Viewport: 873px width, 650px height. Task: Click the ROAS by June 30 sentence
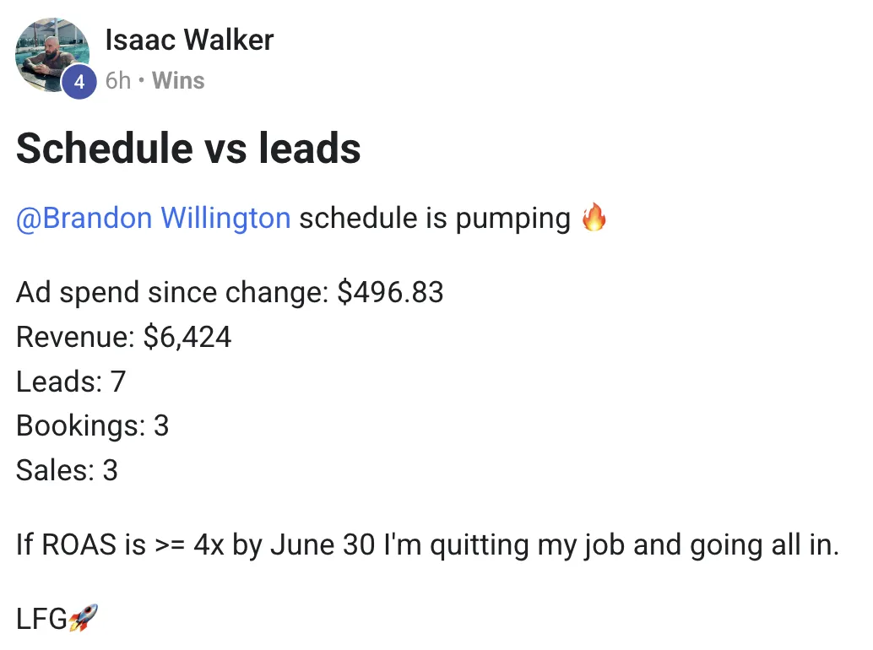click(x=427, y=544)
